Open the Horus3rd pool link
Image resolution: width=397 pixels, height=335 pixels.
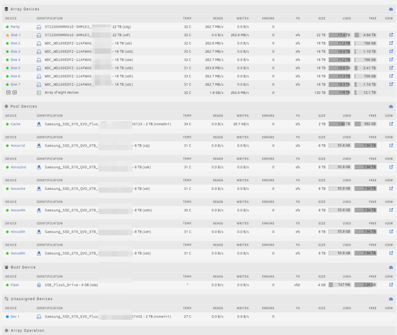coord(18,188)
